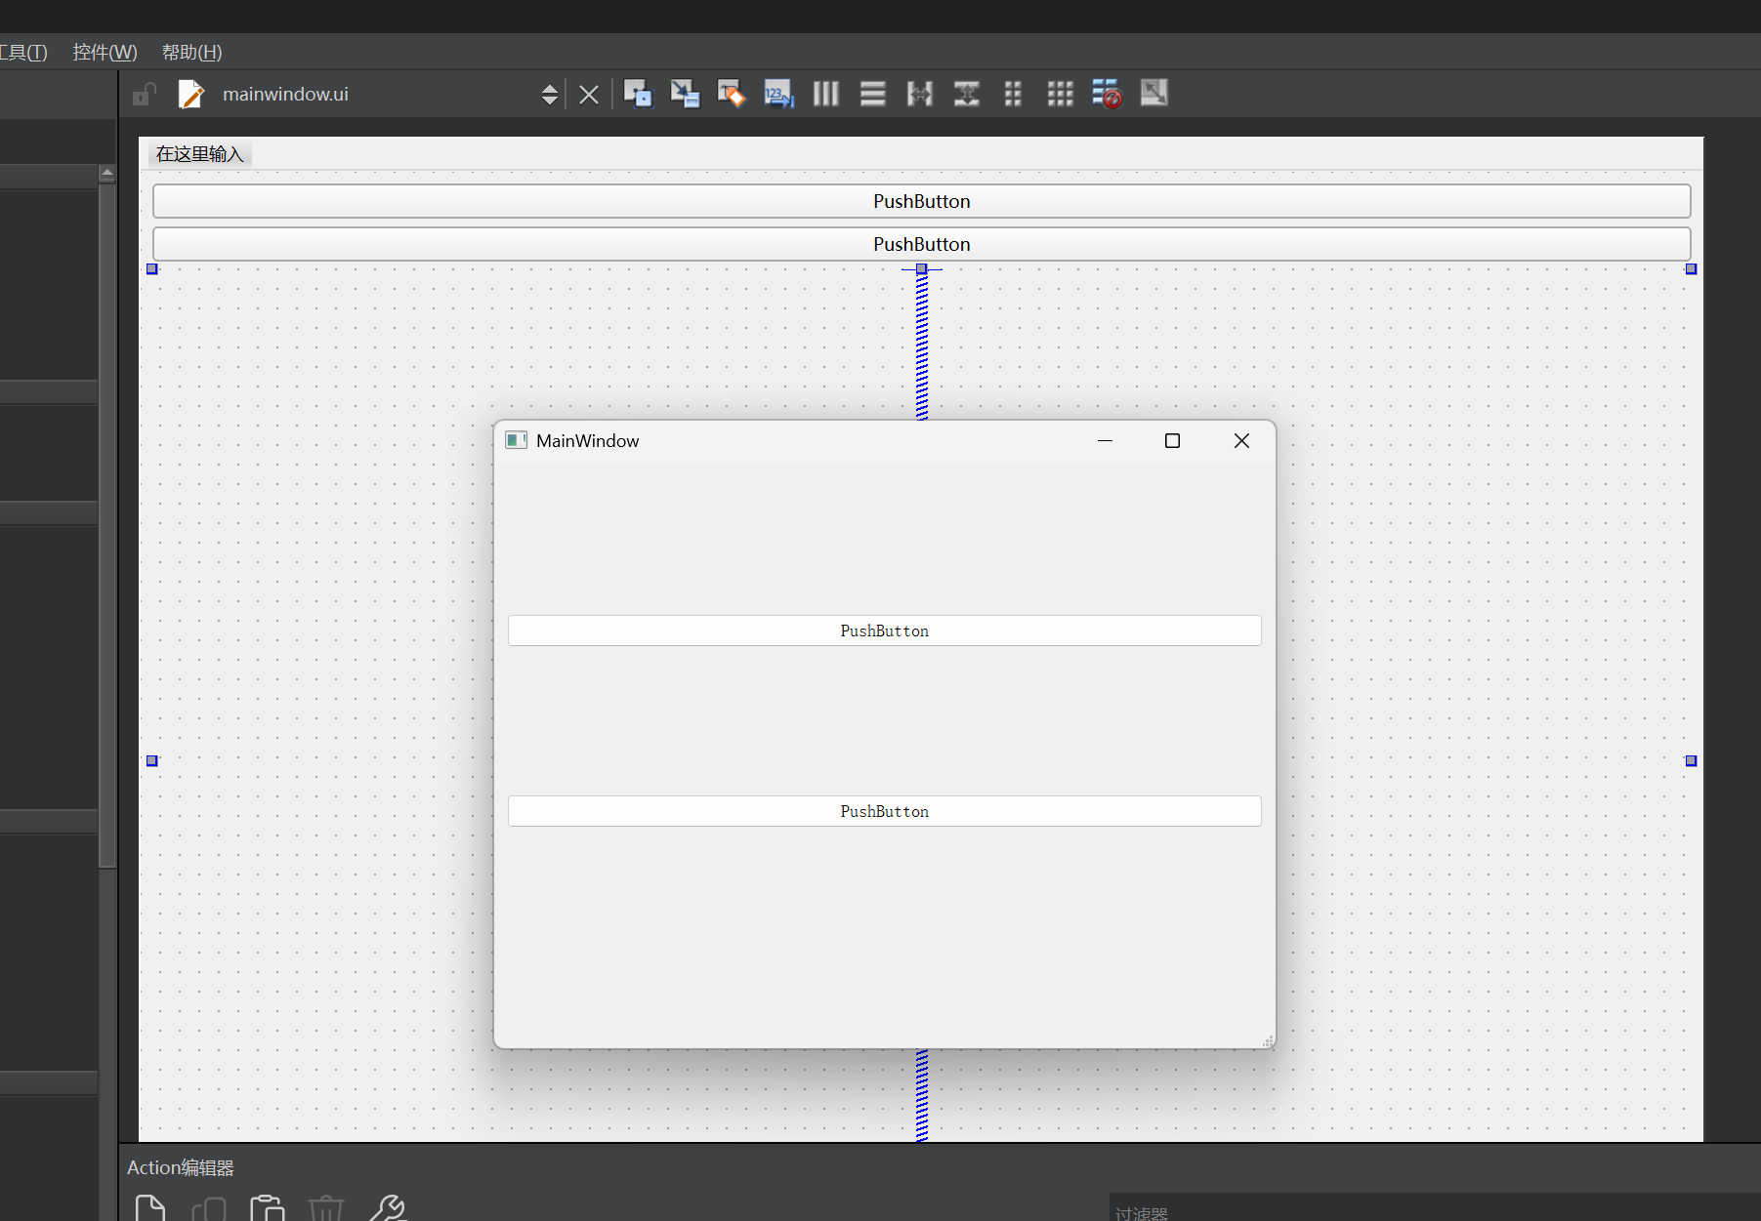Click the upper PushButton in MainWindow preview
The height and width of the screenshot is (1221, 1761).
[x=885, y=631]
